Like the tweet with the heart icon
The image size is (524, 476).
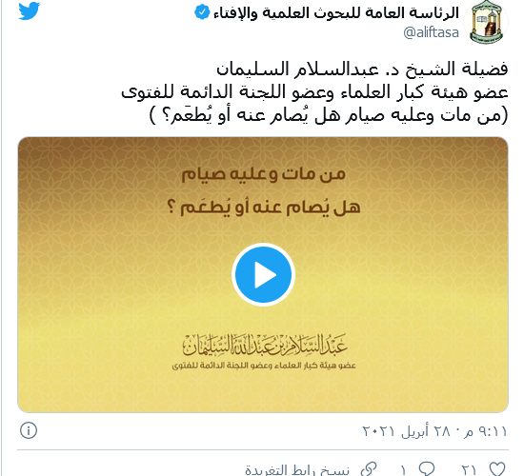pyautogui.click(x=497, y=468)
